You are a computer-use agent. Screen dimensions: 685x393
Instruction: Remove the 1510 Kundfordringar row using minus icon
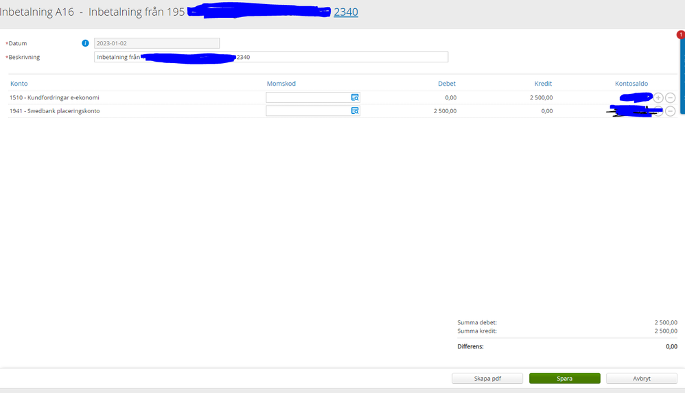point(671,98)
